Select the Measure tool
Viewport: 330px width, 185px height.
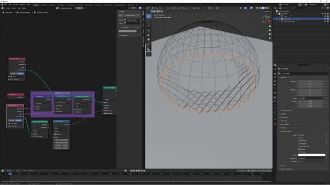pyautogui.click(x=148, y=49)
